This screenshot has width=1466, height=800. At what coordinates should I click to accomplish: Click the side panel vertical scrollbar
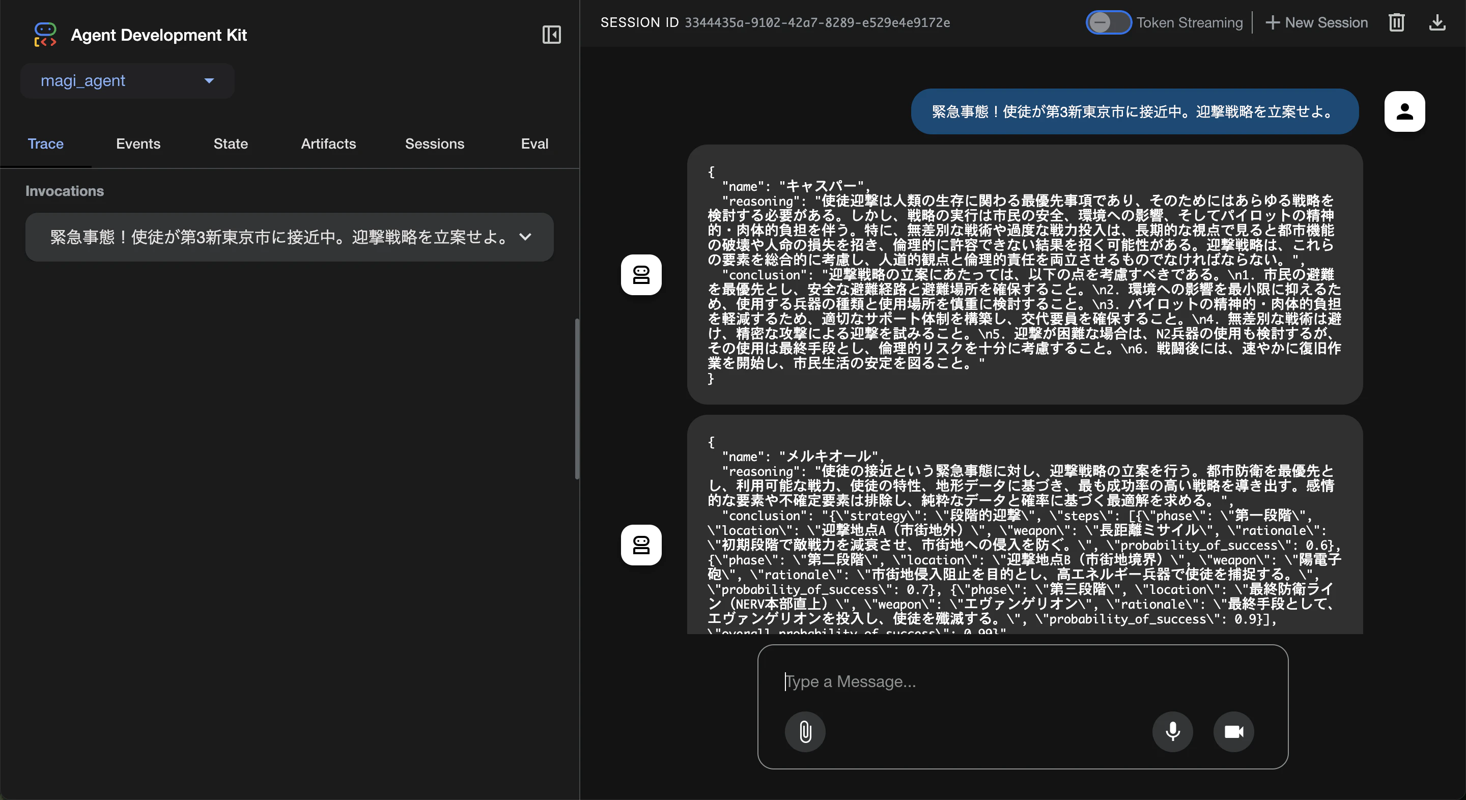pyautogui.click(x=577, y=398)
